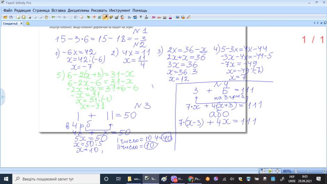Open the Рисовать menu

(x=99, y=10)
